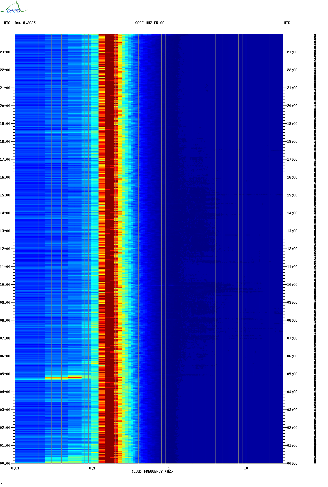Click the seismogram waveform trace at far right
Viewport: 328px width, 487px height.
coord(315,249)
